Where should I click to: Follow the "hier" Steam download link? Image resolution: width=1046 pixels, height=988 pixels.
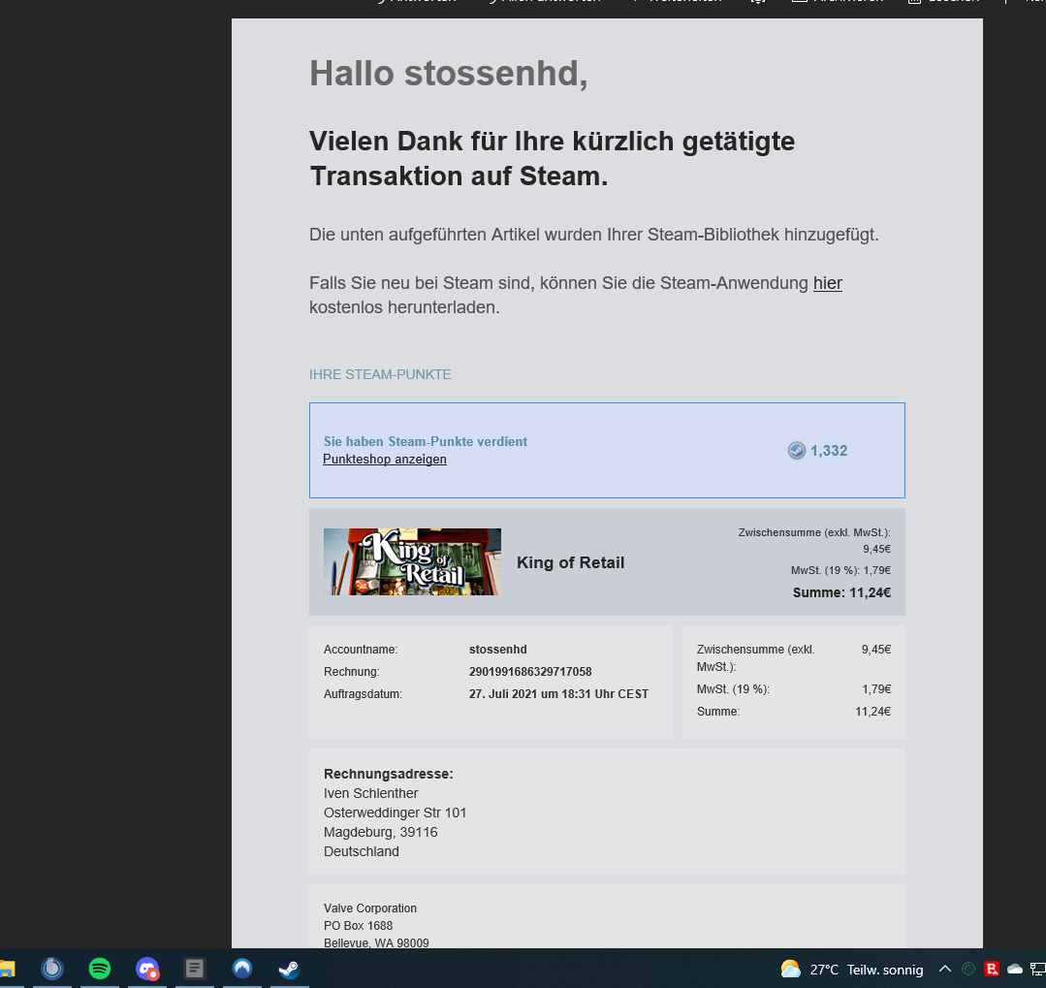tap(827, 283)
